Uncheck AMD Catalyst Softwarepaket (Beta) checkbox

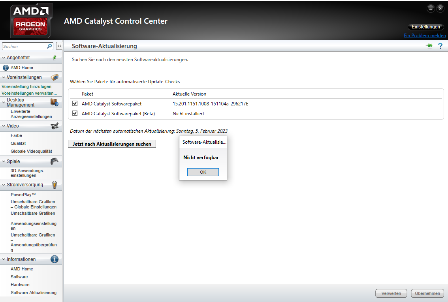click(x=75, y=113)
